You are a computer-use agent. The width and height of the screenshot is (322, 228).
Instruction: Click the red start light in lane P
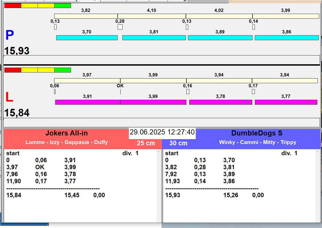tap(13, 5)
